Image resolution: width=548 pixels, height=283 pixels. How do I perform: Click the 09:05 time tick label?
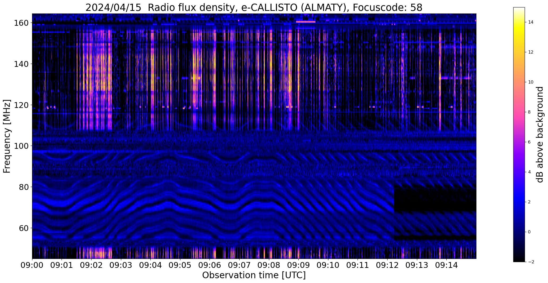tap(180, 265)
